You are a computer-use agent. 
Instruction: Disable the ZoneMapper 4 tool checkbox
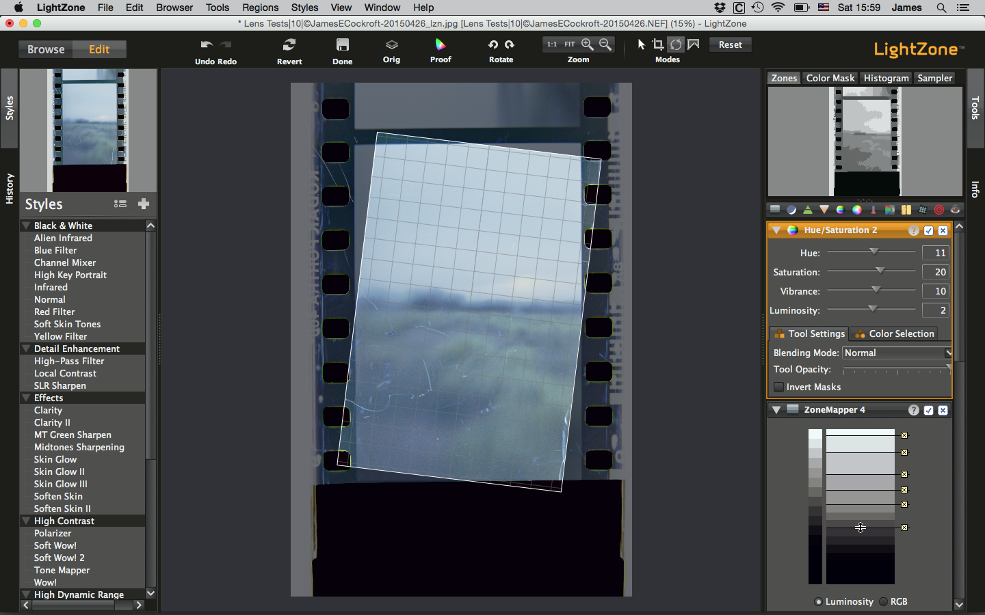coord(928,410)
